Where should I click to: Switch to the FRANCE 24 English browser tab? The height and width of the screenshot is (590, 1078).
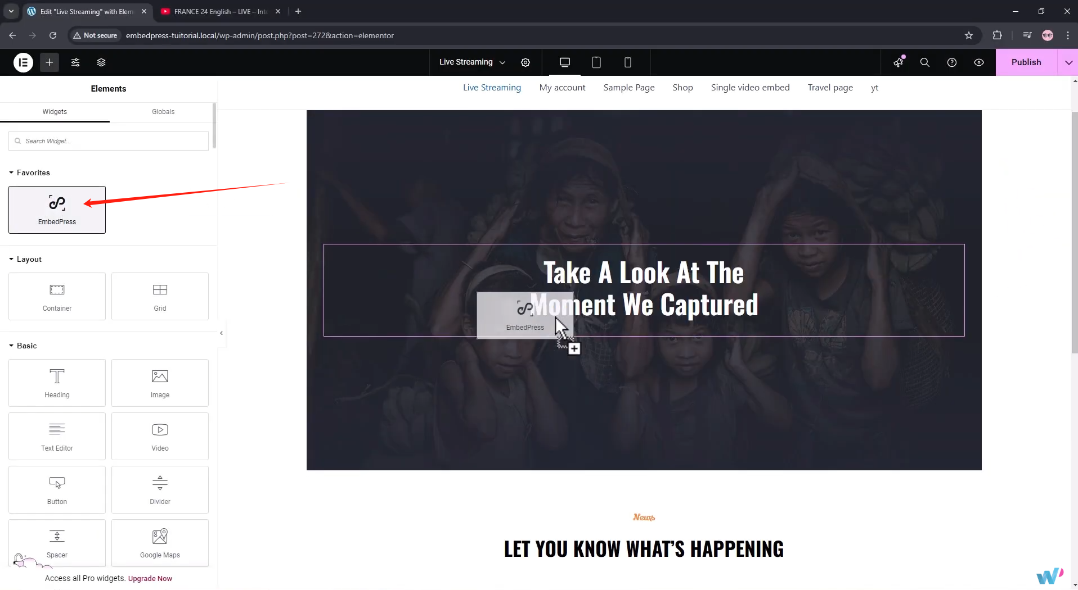(x=219, y=11)
